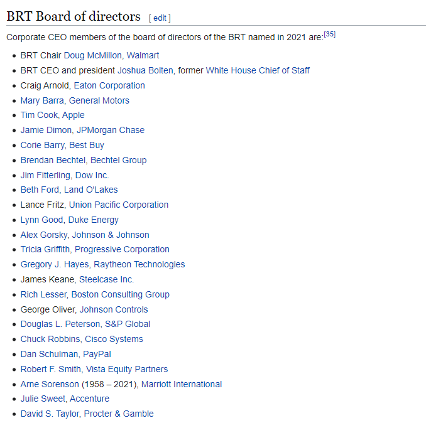The image size is (426, 428).
Task: Open the Union Pacific Corporation link
Action: 119,205
